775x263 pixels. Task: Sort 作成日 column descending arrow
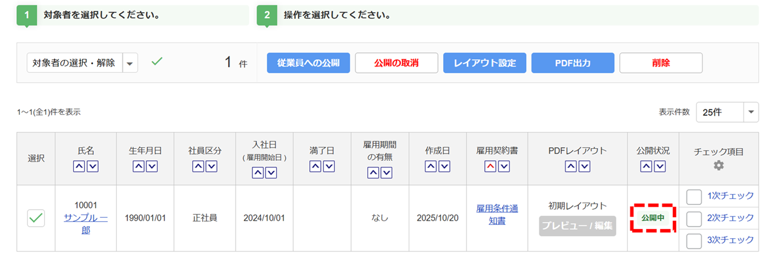pos(444,166)
